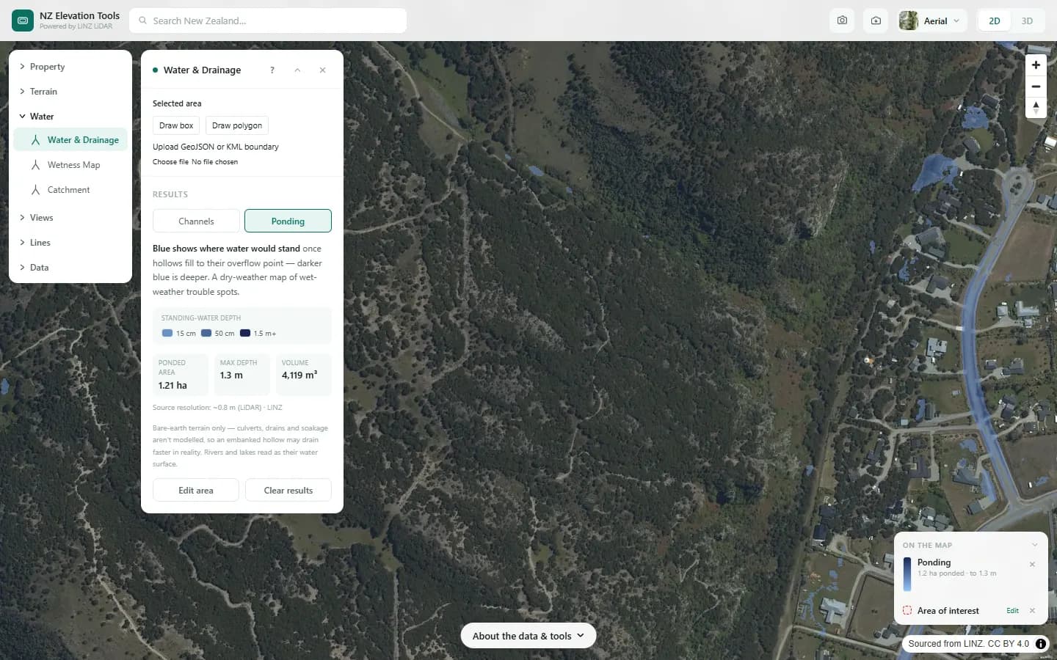The width and height of the screenshot is (1057, 660).
Task: Open About the data & tools
Action: pos(528,636)
